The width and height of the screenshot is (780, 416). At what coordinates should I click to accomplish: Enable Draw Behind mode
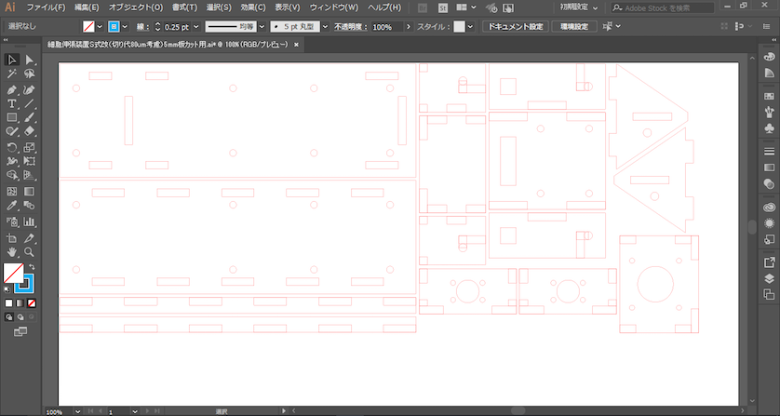(x=20, y=316)
